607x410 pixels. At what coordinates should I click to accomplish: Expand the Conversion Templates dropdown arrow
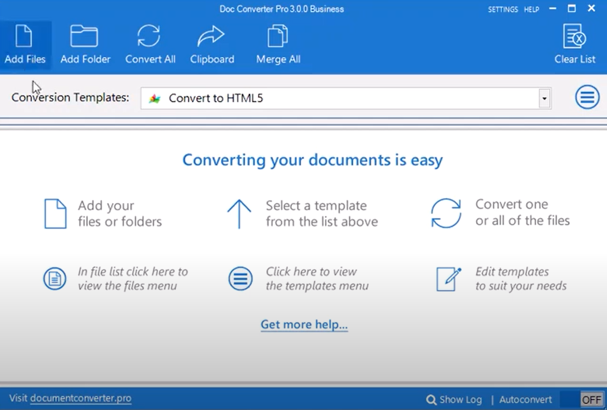tap(544, 98)
